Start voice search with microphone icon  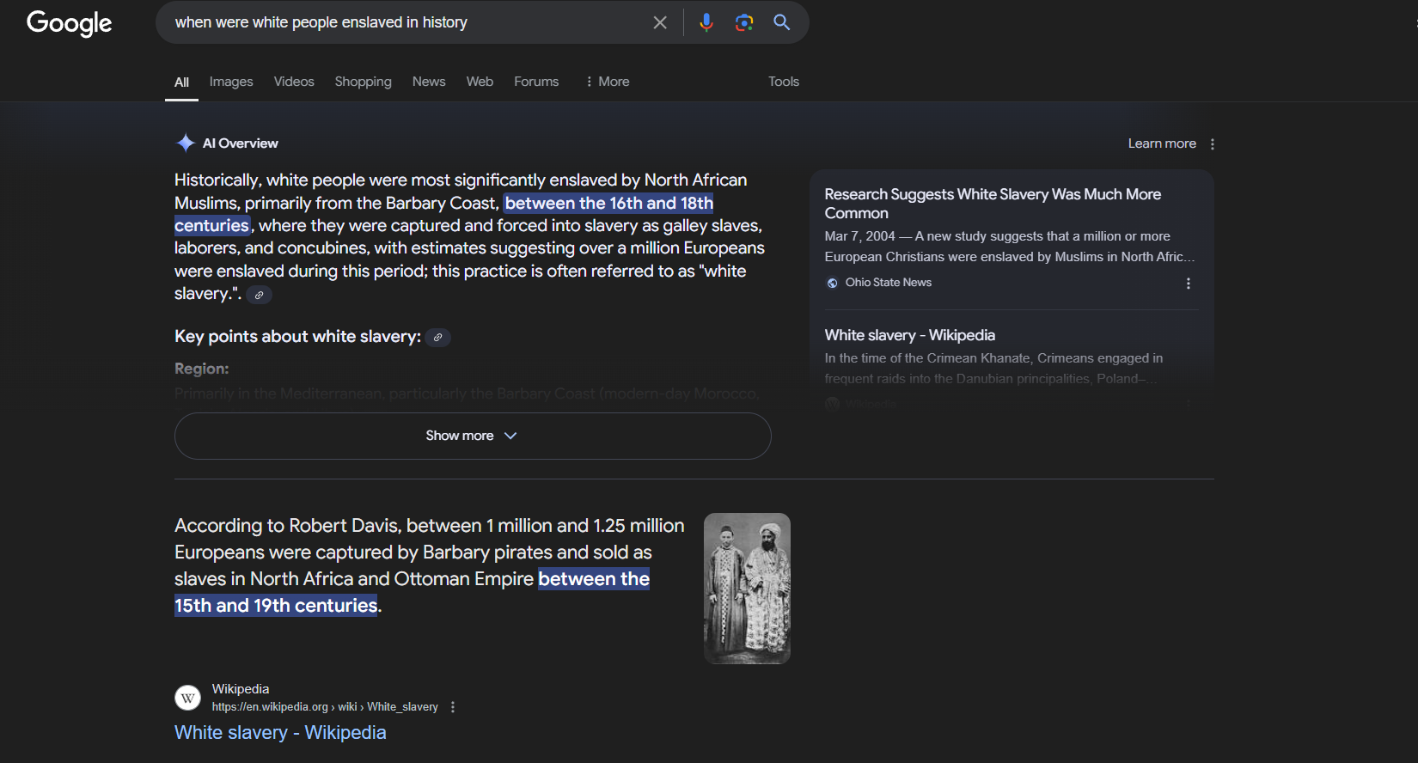pos(706,22)
